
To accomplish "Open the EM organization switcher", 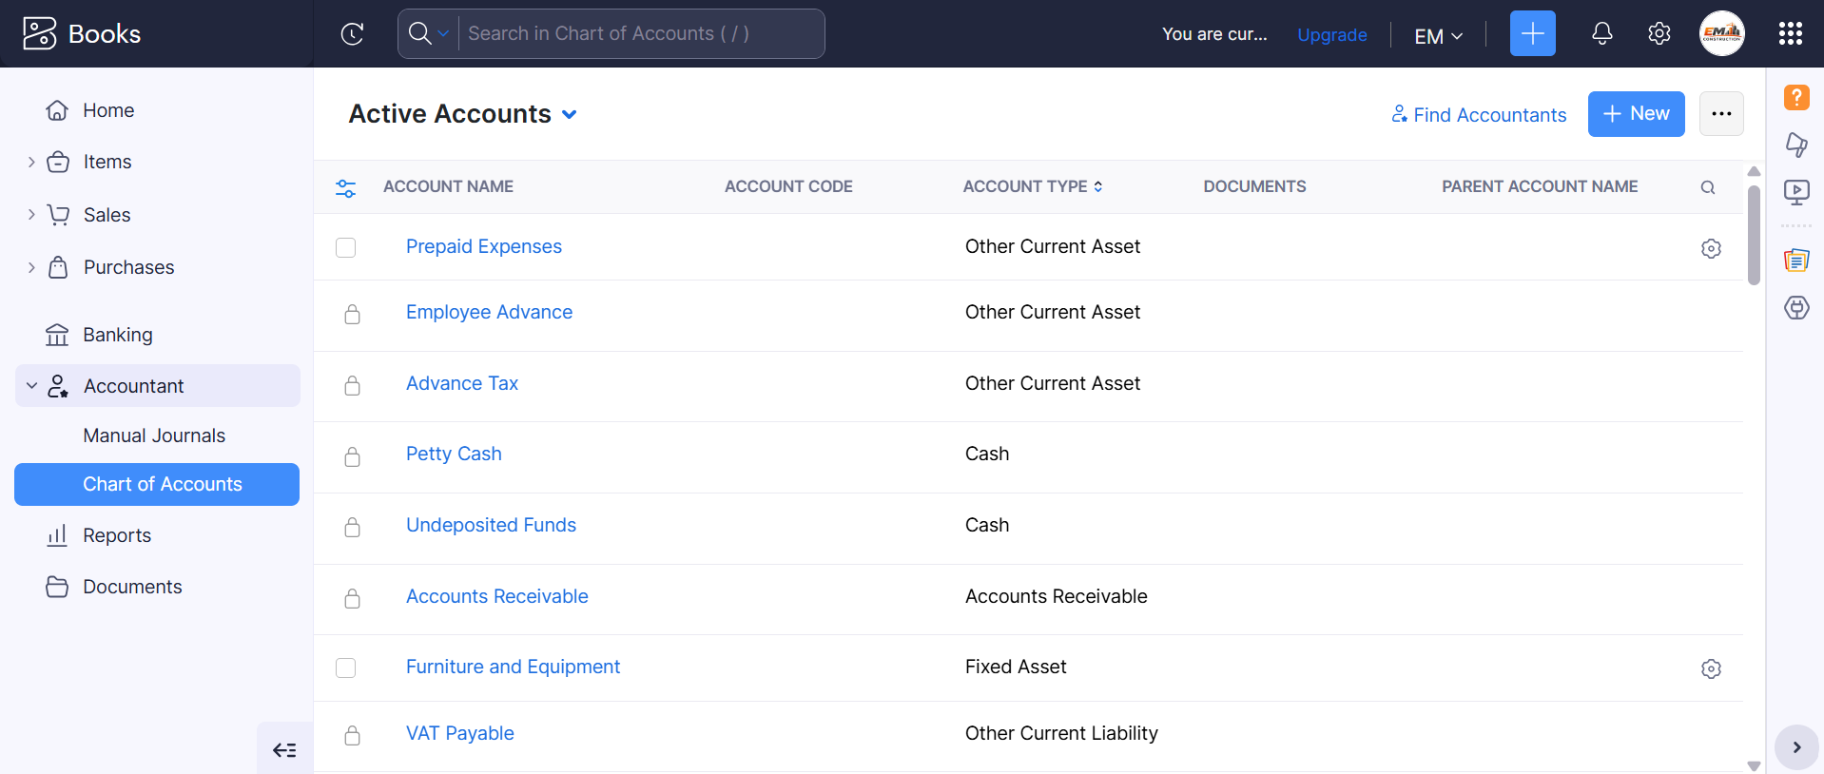I will point(1438,36).
